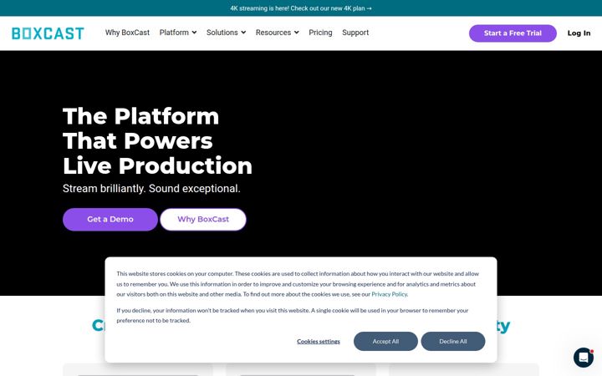Open the Support page
This screenshot has height=376, width=602.
355,33
